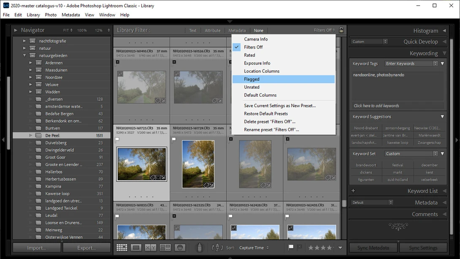The image size is (460, 259).
Task: Toggle flag on NH20201023-161833.CR3 thumbnail
Action: [117, 216]
